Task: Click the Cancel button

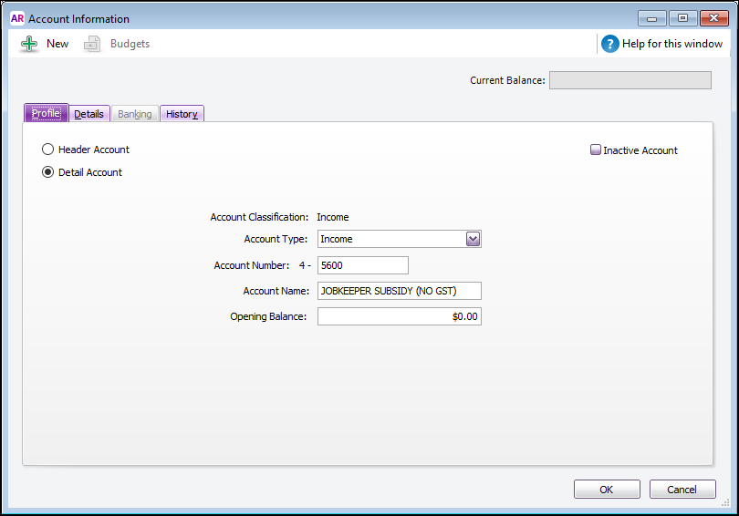Action: tap(682, 490)
